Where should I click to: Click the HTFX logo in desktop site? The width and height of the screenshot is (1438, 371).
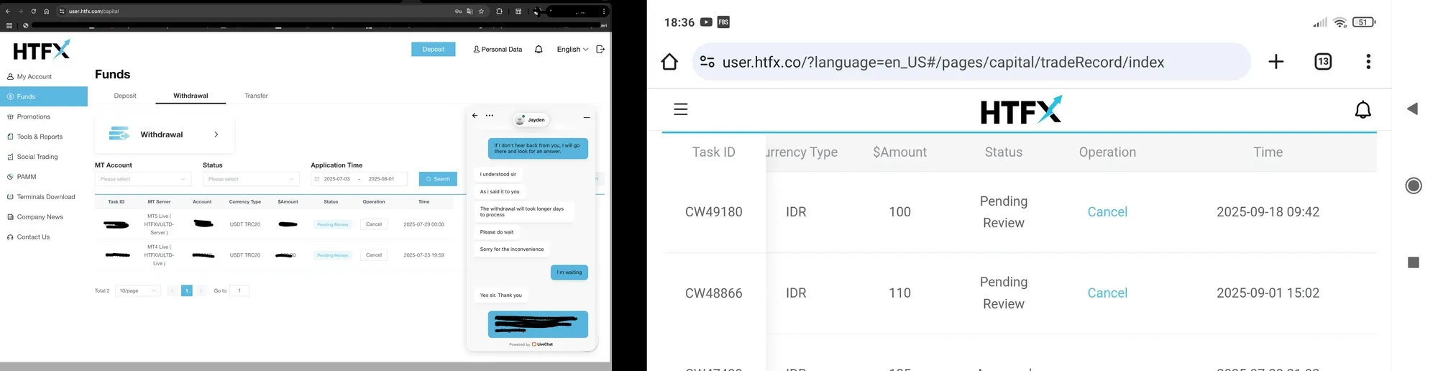(x=42, y=50)
